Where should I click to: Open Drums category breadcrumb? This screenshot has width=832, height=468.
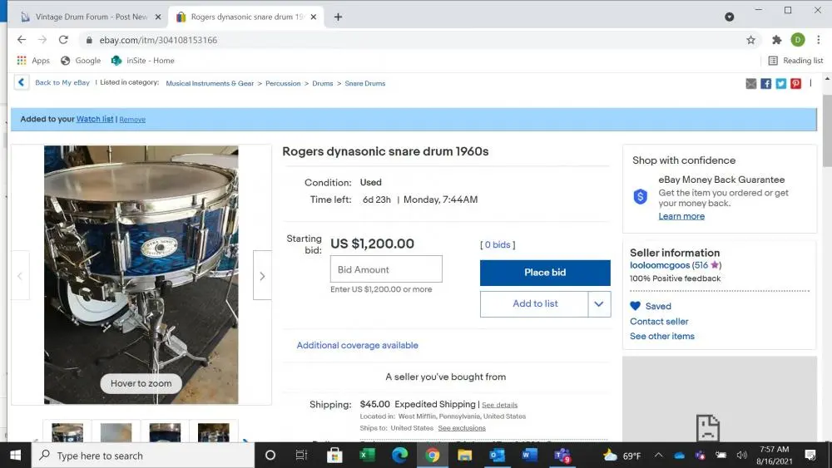click(x=323, y=84)
